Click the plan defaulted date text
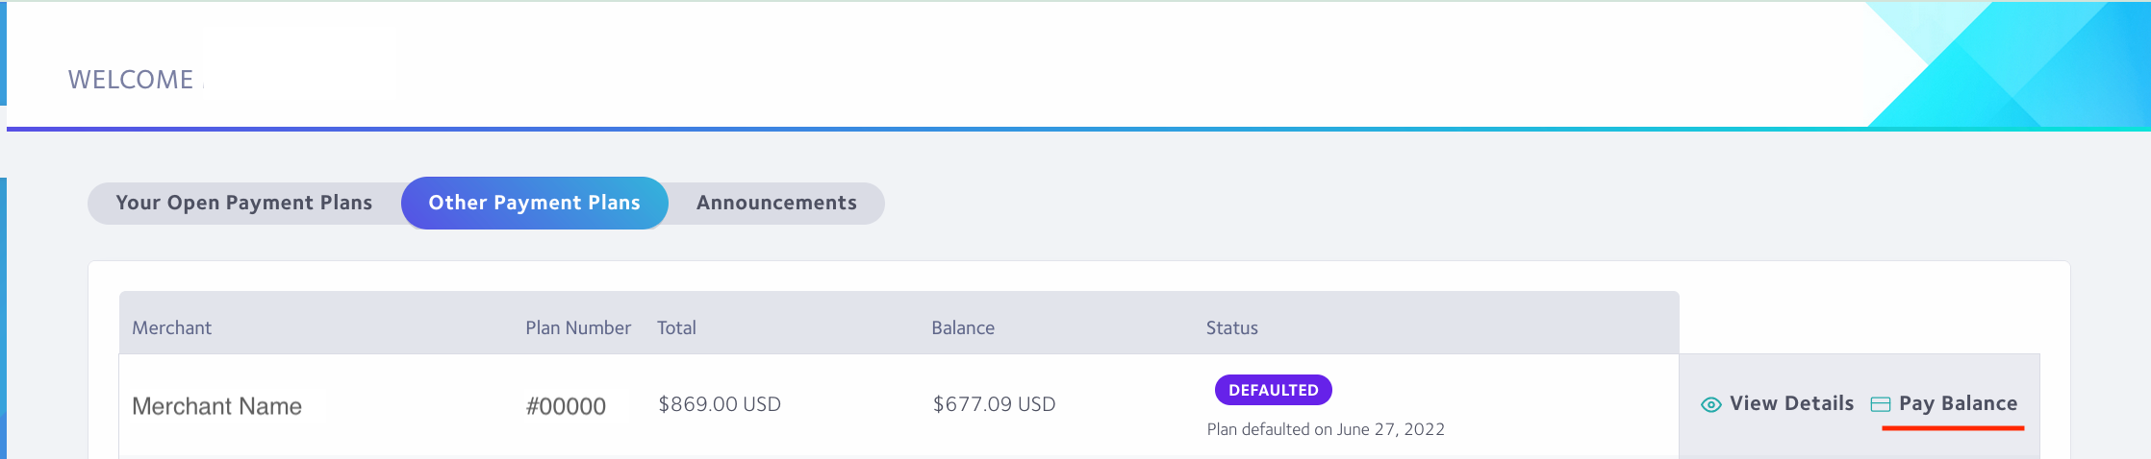The image size is (2151, 459). tap(1326, 429)
